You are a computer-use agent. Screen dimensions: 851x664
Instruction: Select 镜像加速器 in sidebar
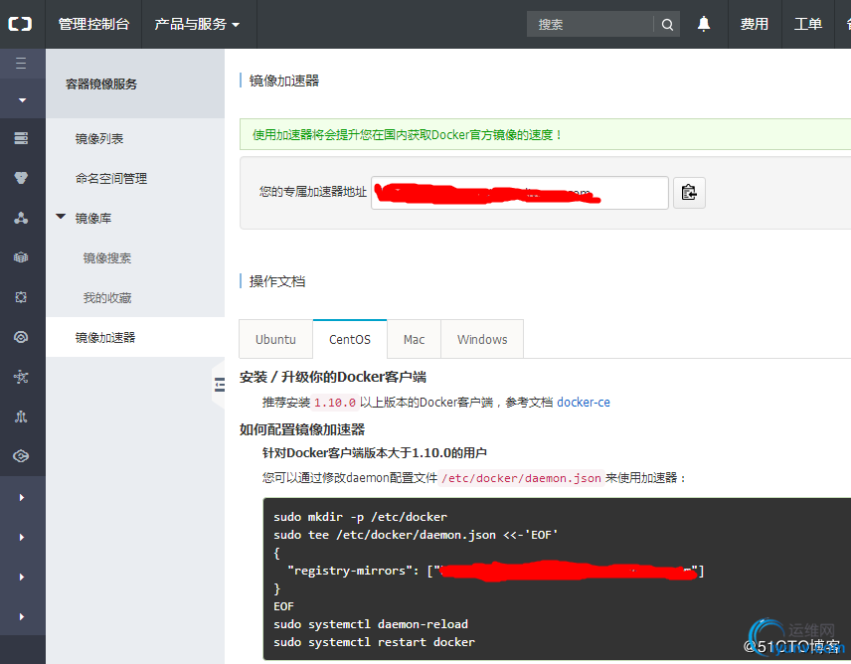[105, 337]
